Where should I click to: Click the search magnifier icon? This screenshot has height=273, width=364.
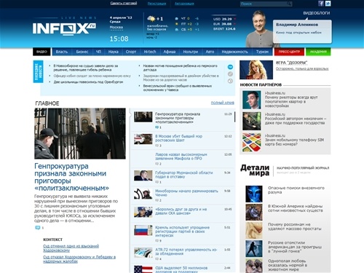(x=289, y=4)
